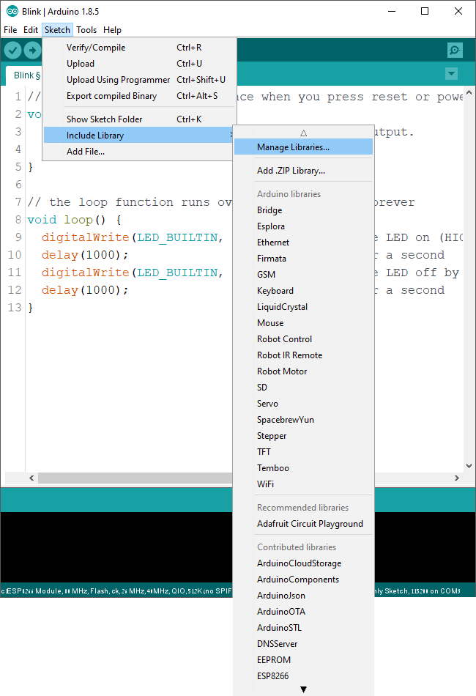Click the horizontal scrollbar right arrow

pos(457,478)
